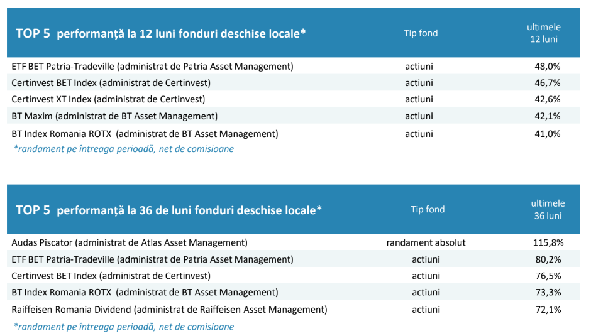Viewport: 591px width, 336px height.
Task: Select the Raiffeisen Romania Dividend fund row
Action: tap(169, 309)
